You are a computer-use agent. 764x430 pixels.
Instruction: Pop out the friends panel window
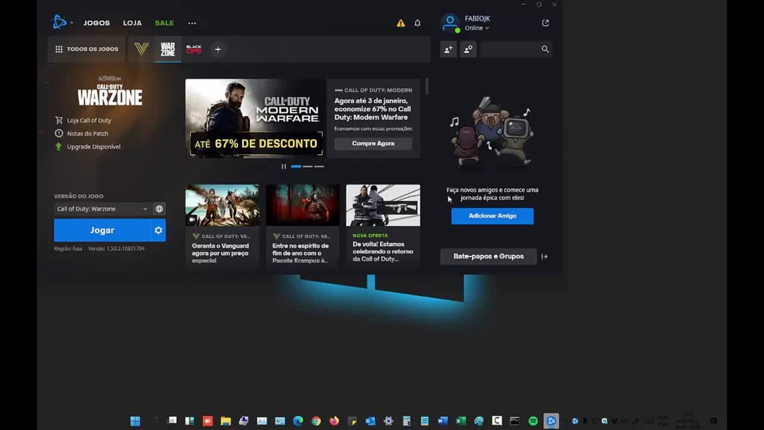tap(546, 23)
